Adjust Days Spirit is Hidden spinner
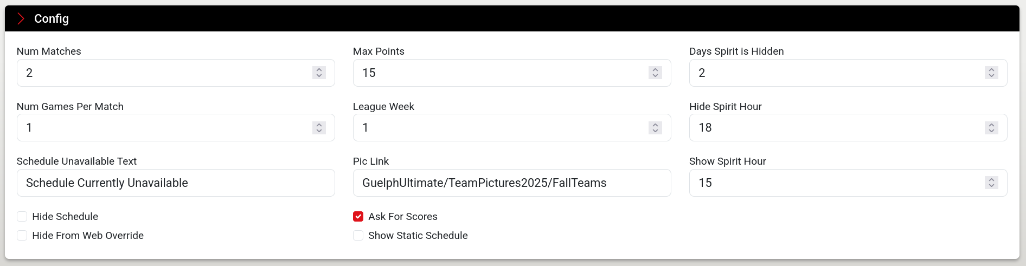 coord(991,73)
